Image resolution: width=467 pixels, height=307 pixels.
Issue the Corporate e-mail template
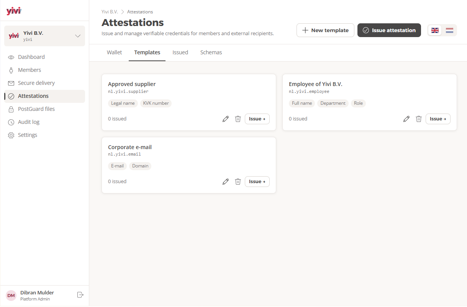pos(257,182)
